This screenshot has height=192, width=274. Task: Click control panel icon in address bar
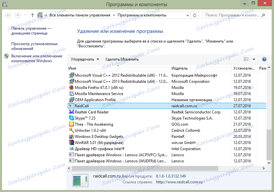40,15
